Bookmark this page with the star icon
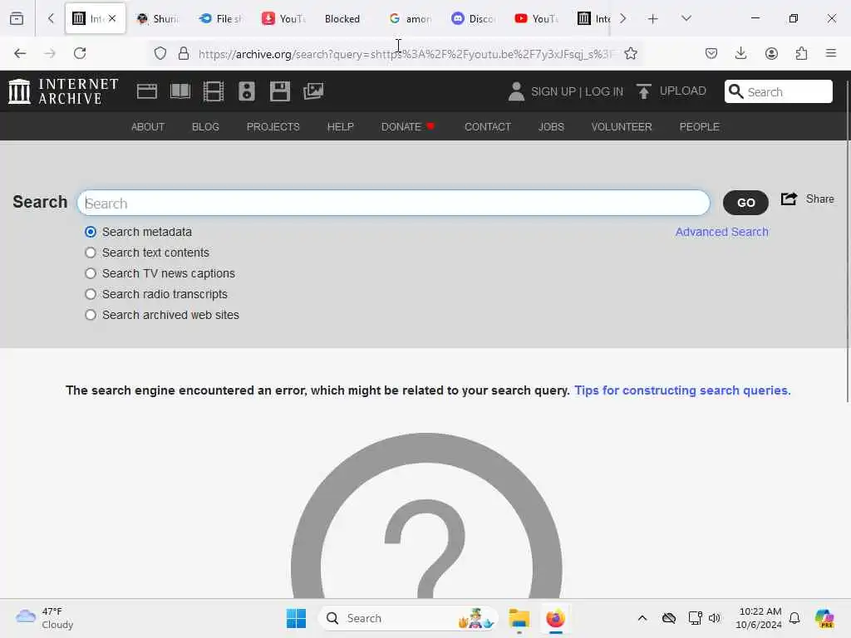The width and height of the screenshot is (851, 638). point(630,53)
